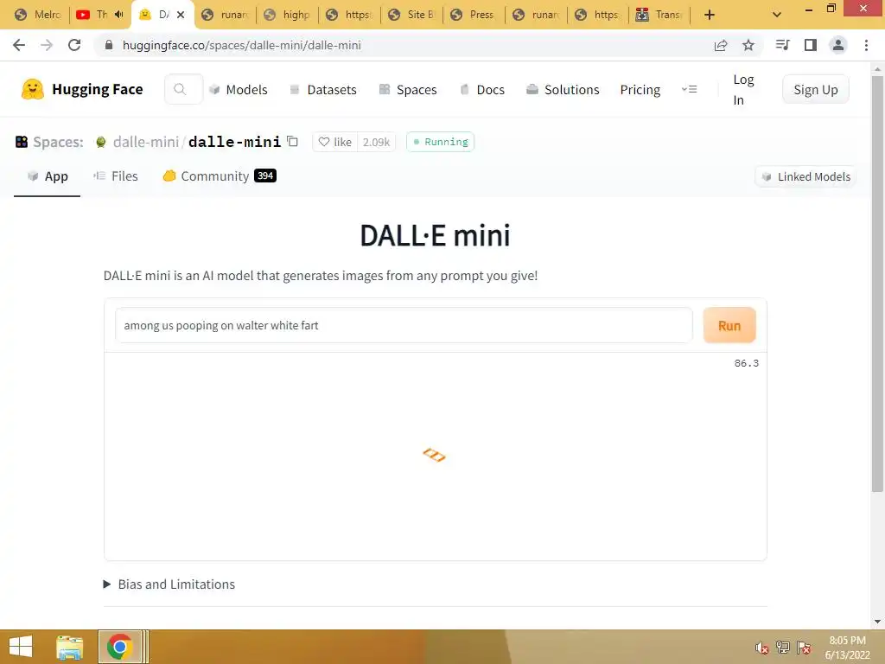Open the Action Center flag icon

[804, 648]
